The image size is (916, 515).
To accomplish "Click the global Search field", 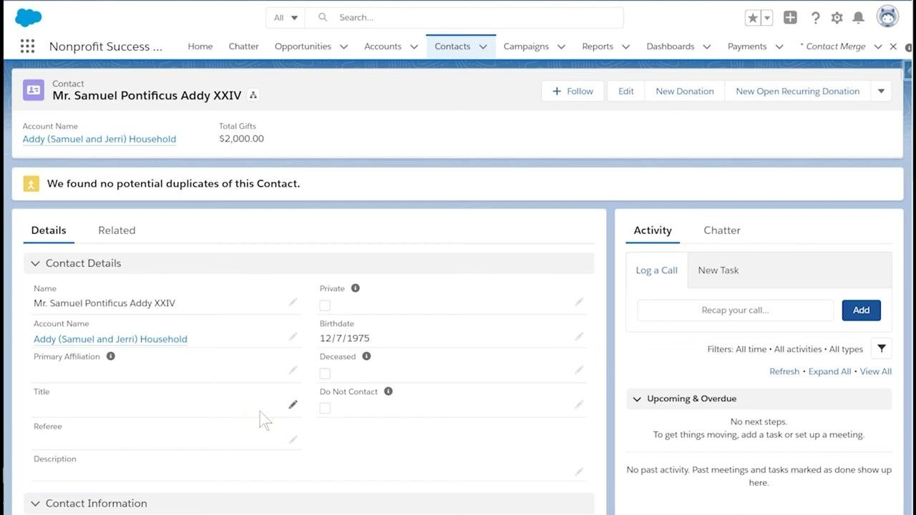I will [464, 18].
